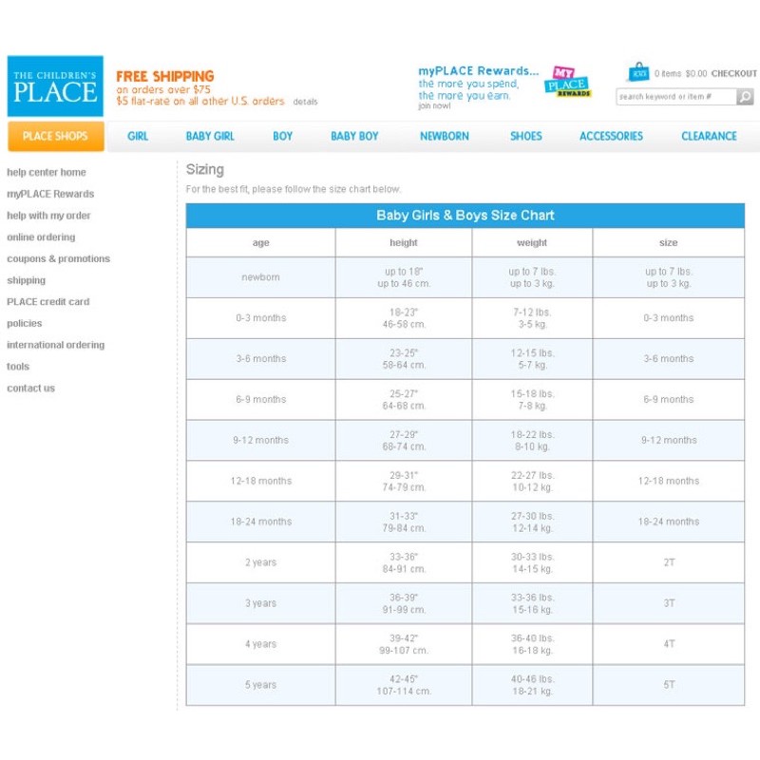Go to the BABY GIRL category
The image size is (760, 760).
point(210,136)
